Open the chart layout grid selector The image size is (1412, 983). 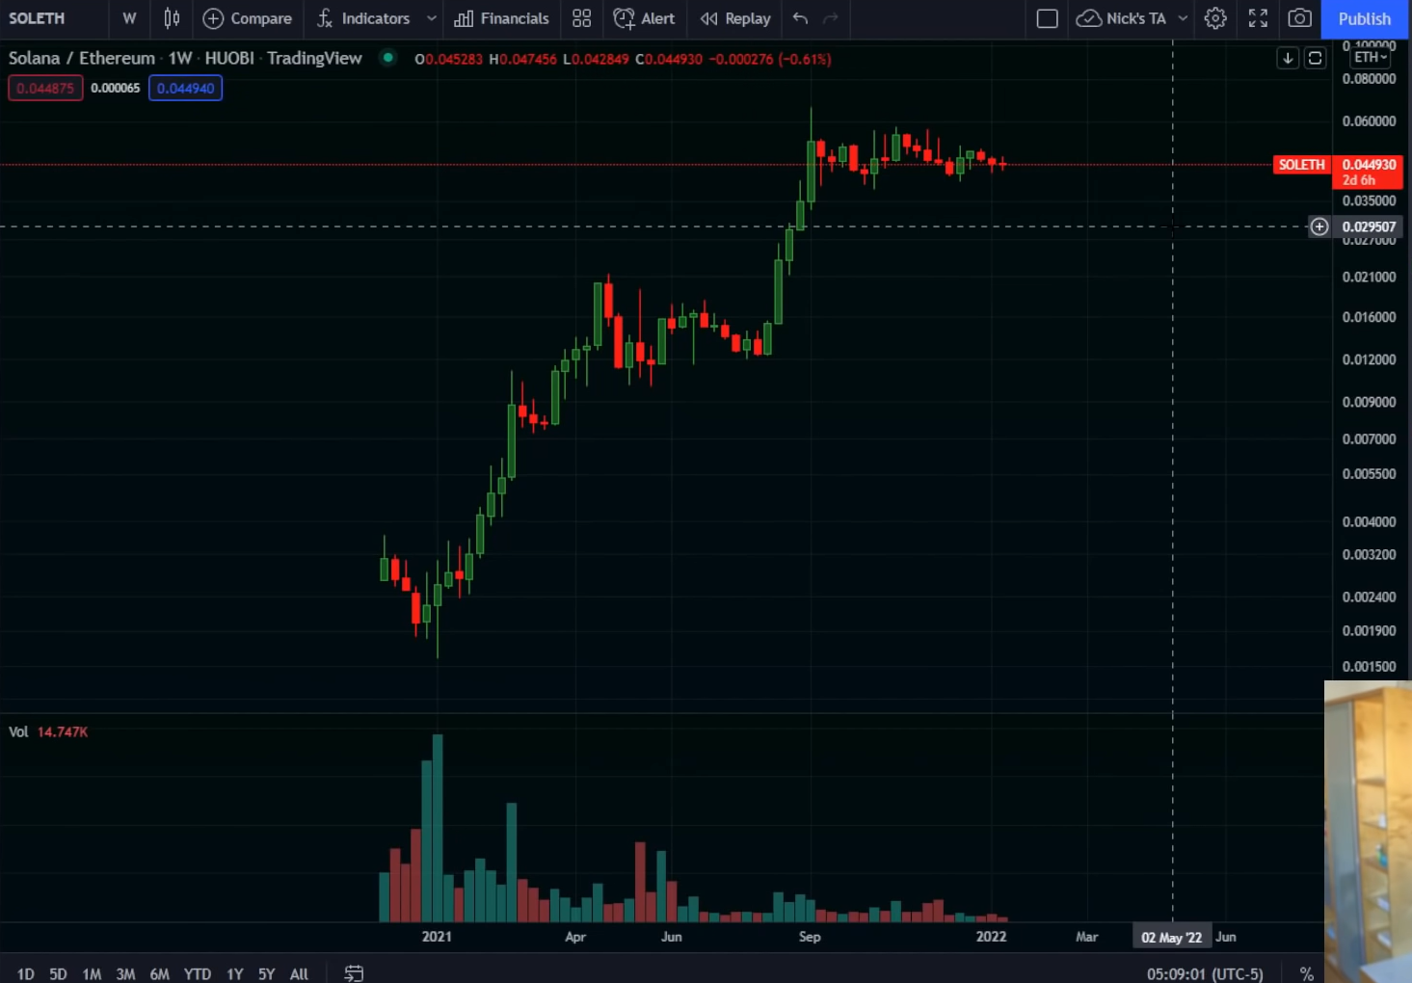click(581, 18)
